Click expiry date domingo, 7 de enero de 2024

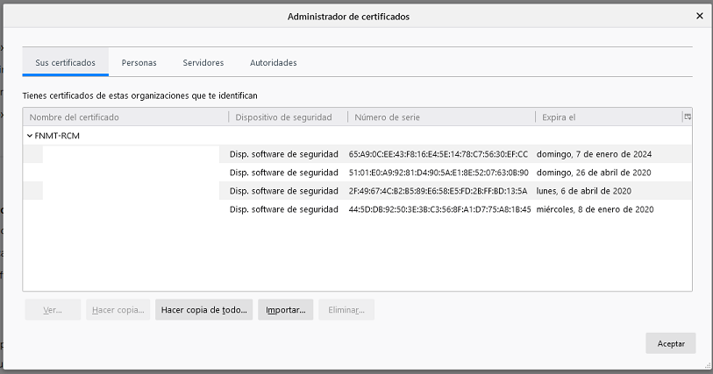594,154
